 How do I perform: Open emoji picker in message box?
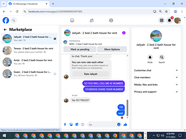119,125
